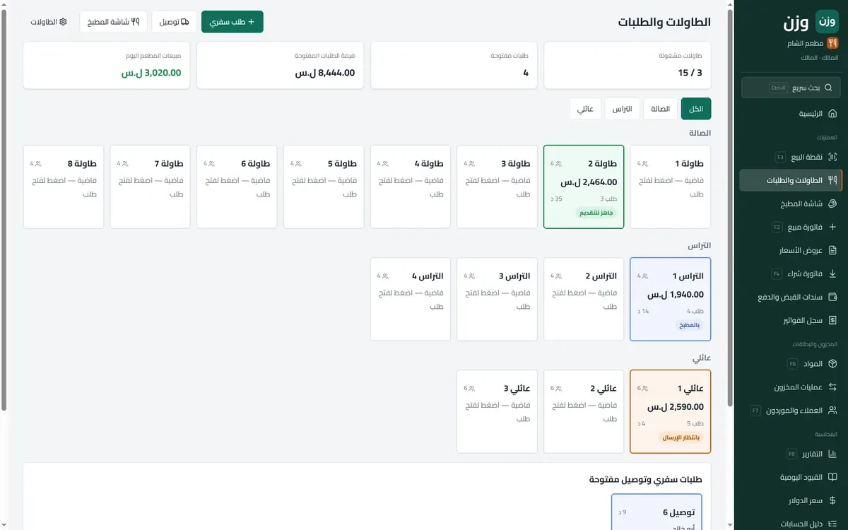Open the book icon for القيود اليومية
848x530 pixels.
[x=832, y=477]
